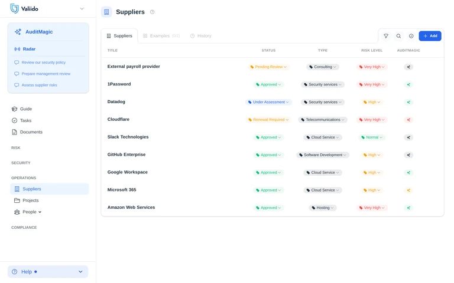454x283 pixels.
Task: Run AuditMagic for External payroll provider
Action: pos(408,67)
